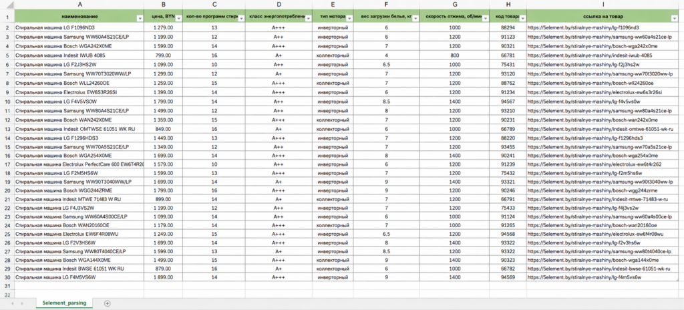
Task: Open filter dropdown for кол-во программ стирки
Action: point(240,18)
